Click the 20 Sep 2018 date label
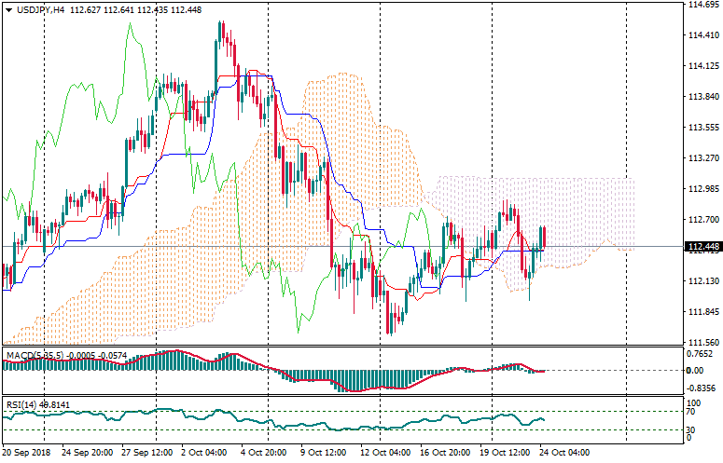 click(25, 452)
